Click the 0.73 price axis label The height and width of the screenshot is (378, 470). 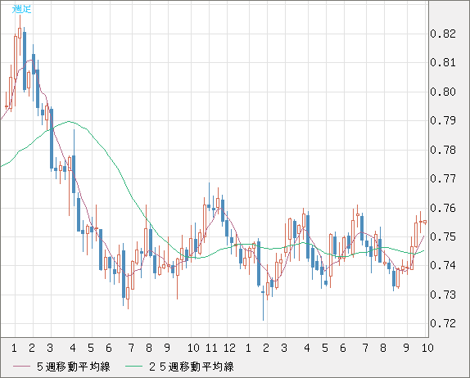tap(443, 295)
